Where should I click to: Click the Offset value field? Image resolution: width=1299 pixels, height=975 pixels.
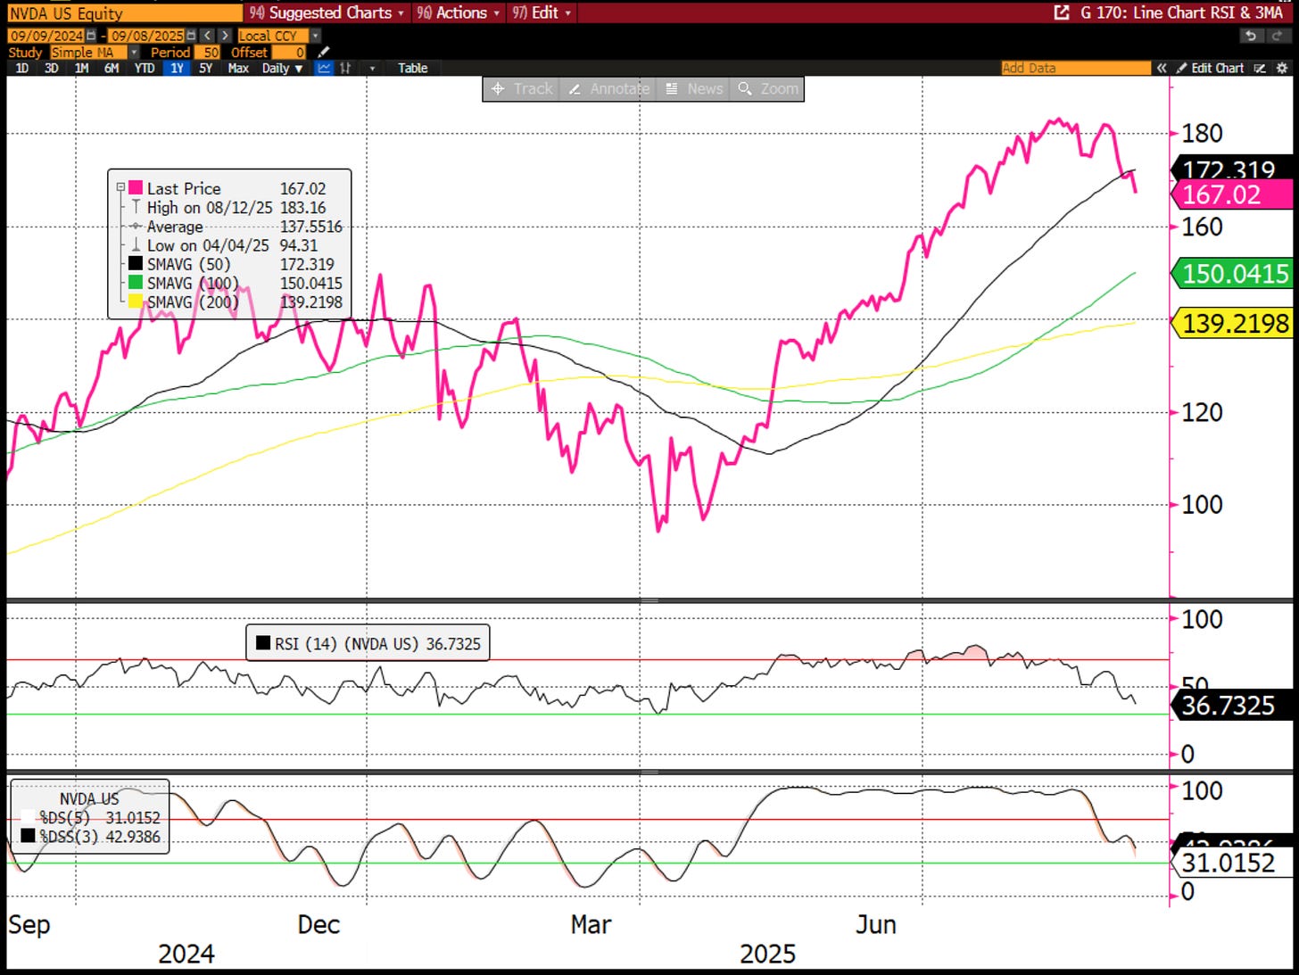coord(288,52)
